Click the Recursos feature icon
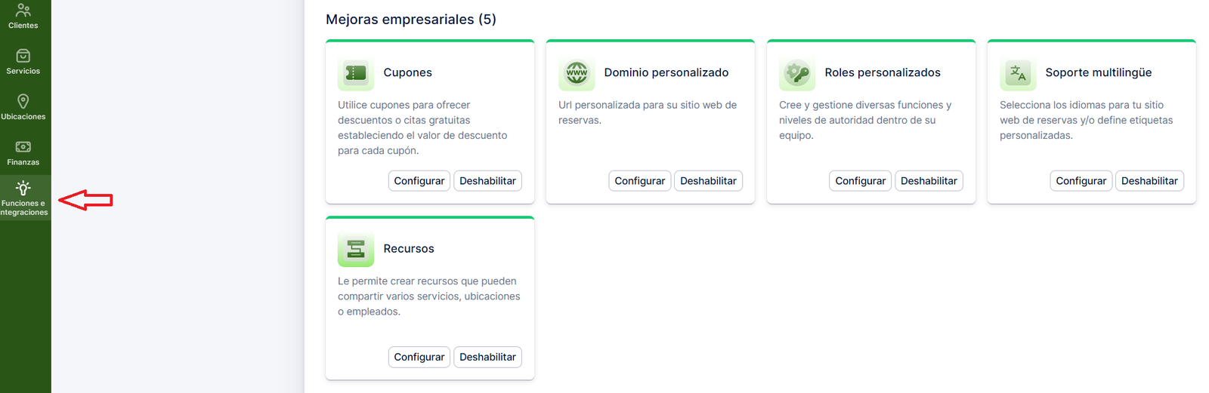The height and width of the screenshot is (393, 1209). coord(356,249)
